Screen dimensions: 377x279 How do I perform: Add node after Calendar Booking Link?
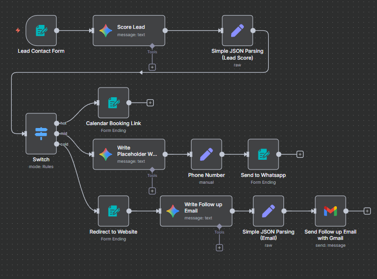coord(150,103)
